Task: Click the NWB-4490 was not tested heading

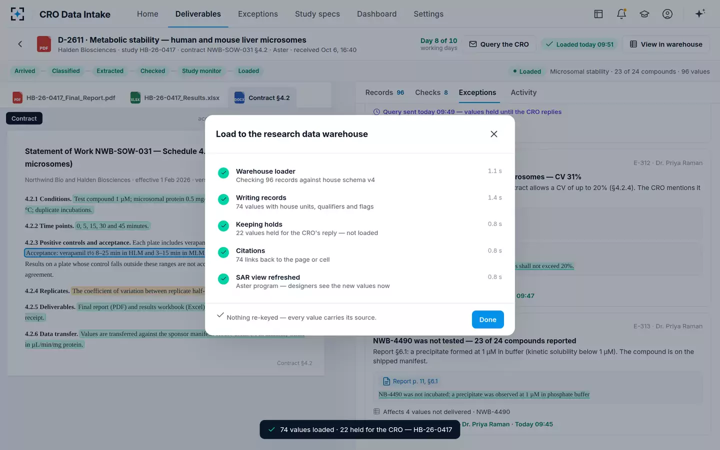Action: pyautogui.click(x=474, y=341)
